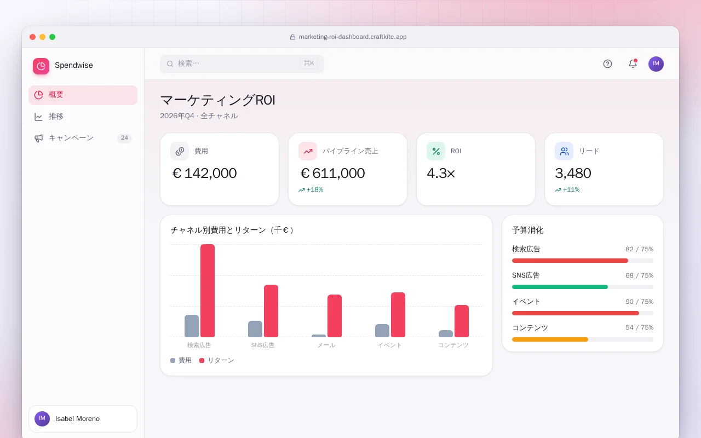Screen dimensions: 701x438
Task: Click the €611,000 value
Action: pos(332,174)
